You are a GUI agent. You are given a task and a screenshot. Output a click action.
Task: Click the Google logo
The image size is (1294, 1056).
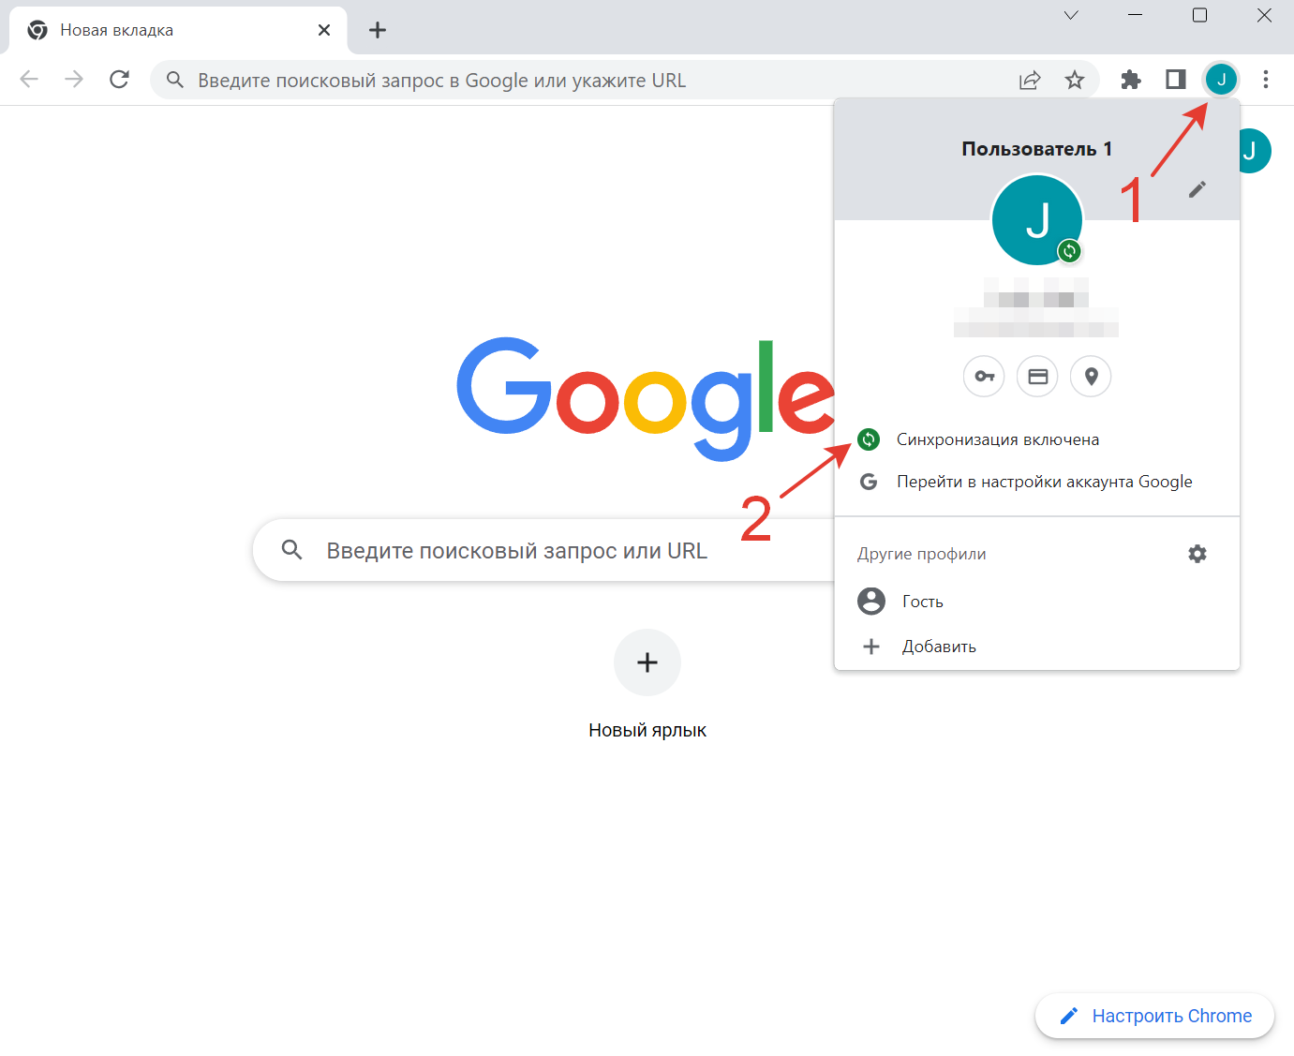646,400
